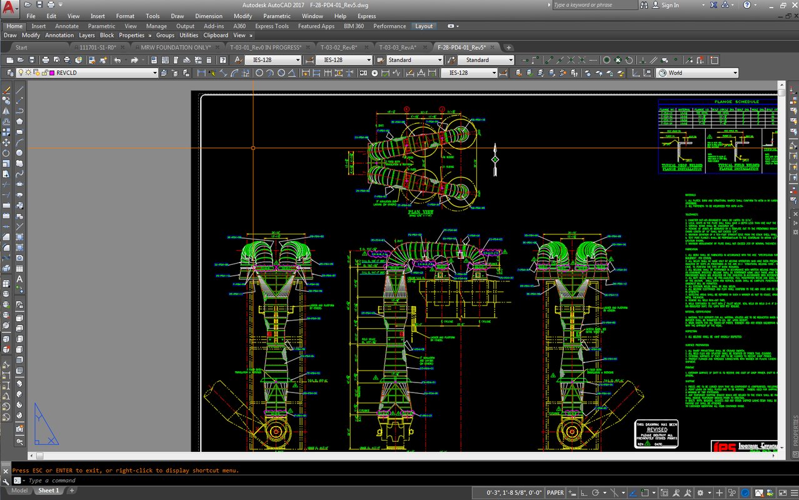Click the Redo arrow icon
The width and height of the screenshot is (799, 500).
pyautogui.click(x=134, y=60)
